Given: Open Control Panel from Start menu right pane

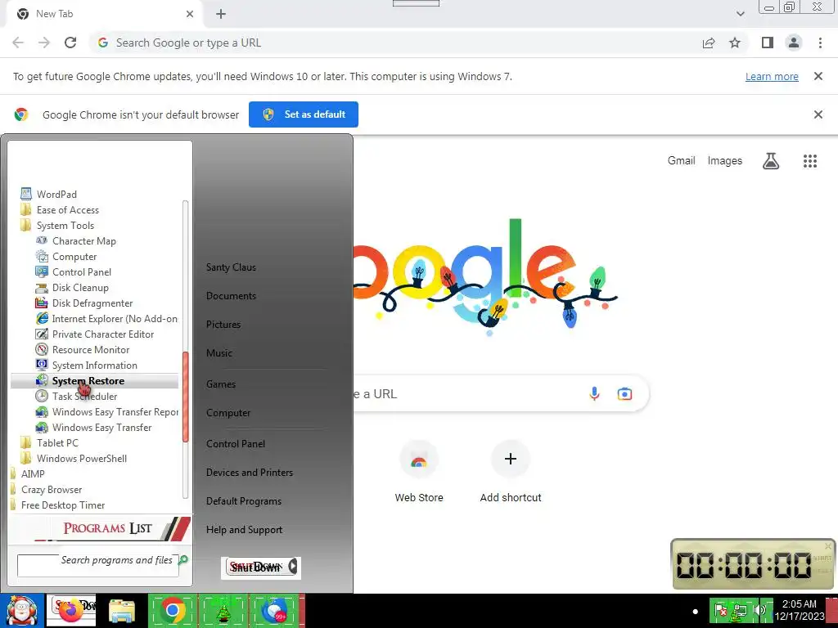Looking at the screenshot, I should pyautogui.click(x=236, y=444).
